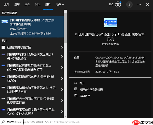
Task: Switch to the 应用 tab
Action: (x=17, y=5)
